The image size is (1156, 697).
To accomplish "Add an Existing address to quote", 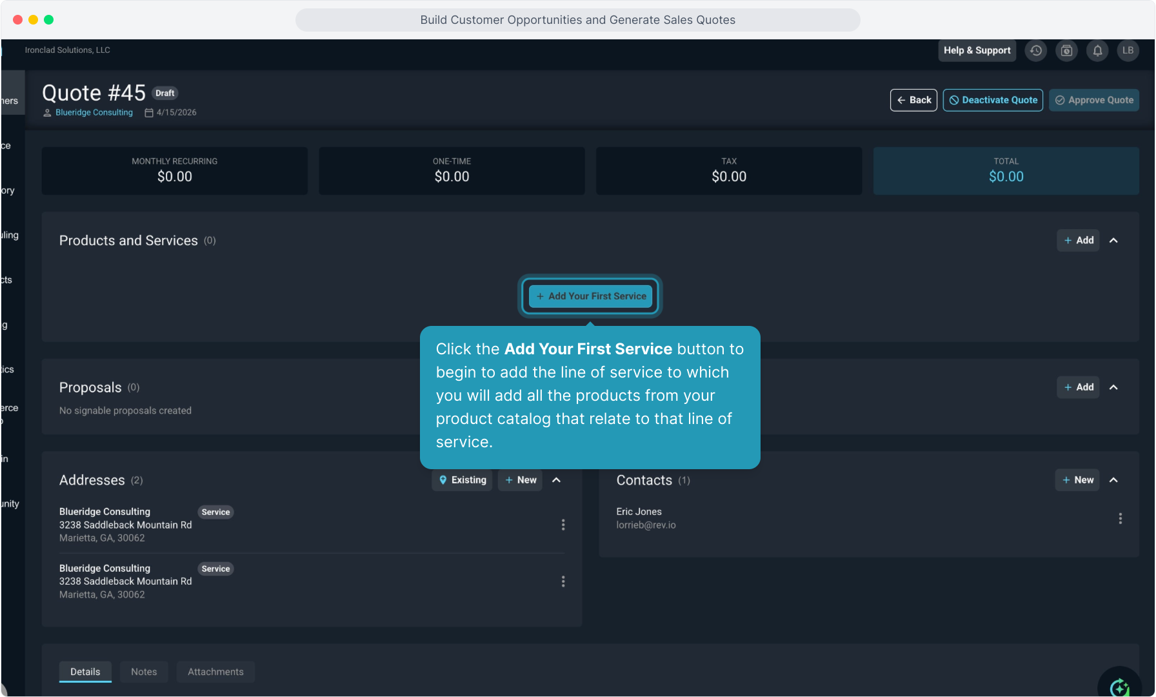I will click(x=462, y=480).
